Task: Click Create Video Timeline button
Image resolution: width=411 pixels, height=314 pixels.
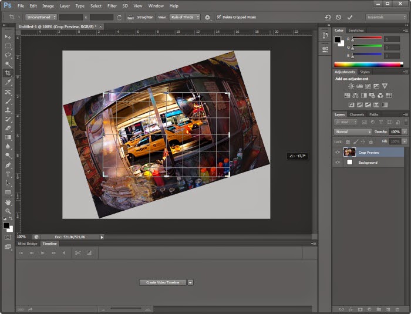Action: 163,282
